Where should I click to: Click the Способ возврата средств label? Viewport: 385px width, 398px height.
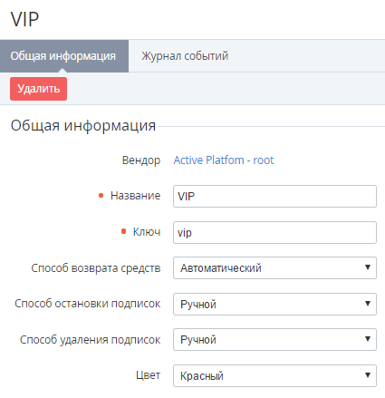tap(96, 268)
